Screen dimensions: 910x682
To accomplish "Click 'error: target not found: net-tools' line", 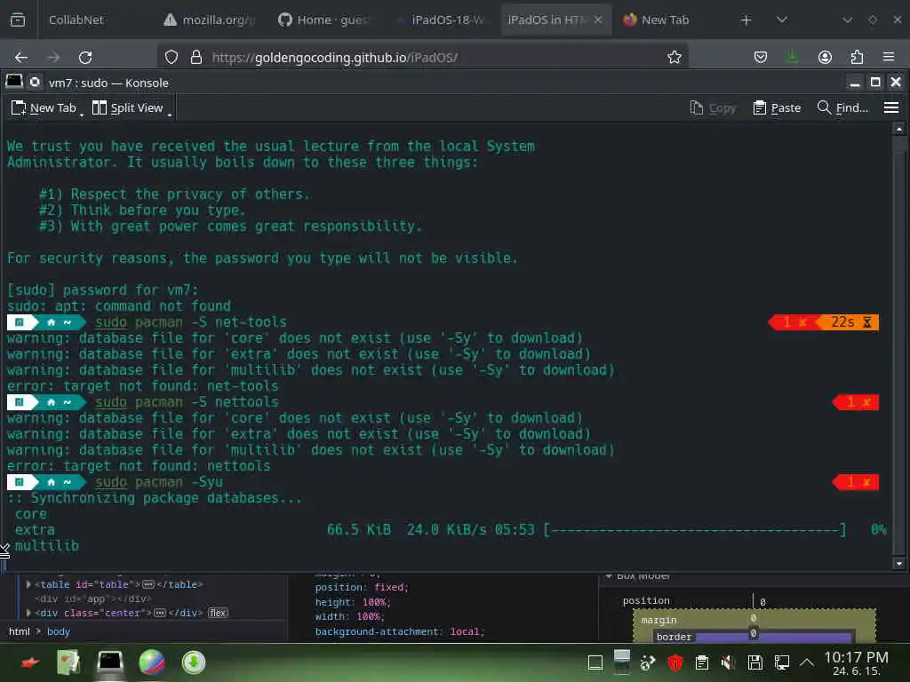I will 143,385.
